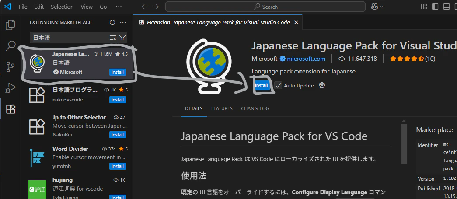Open the microsoft.com publisher link
The image size is (457, 199).
(x=306, y=59)
